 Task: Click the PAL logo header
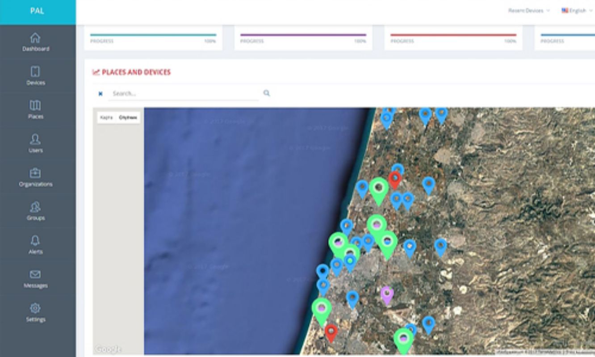click(x=38, y=11)
